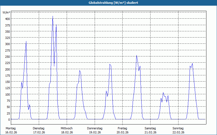Click the 300 value on the y-axis

[x=7, y=44]
